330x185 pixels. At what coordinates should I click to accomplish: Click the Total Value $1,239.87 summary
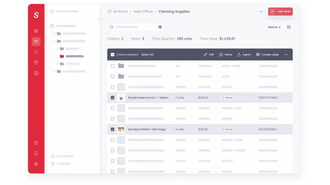[x=218, y=39]
